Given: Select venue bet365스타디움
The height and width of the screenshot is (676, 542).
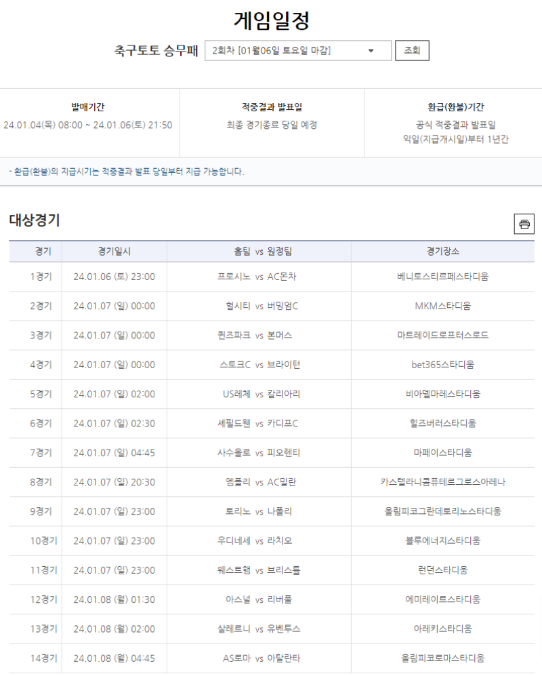Looking at the screenshot, I should 443,365.
